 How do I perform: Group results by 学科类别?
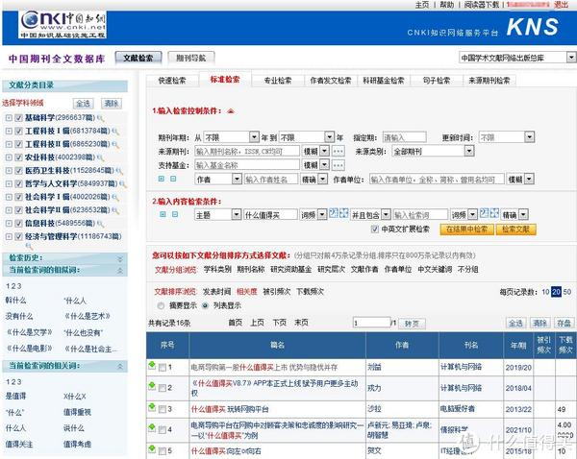217,270
